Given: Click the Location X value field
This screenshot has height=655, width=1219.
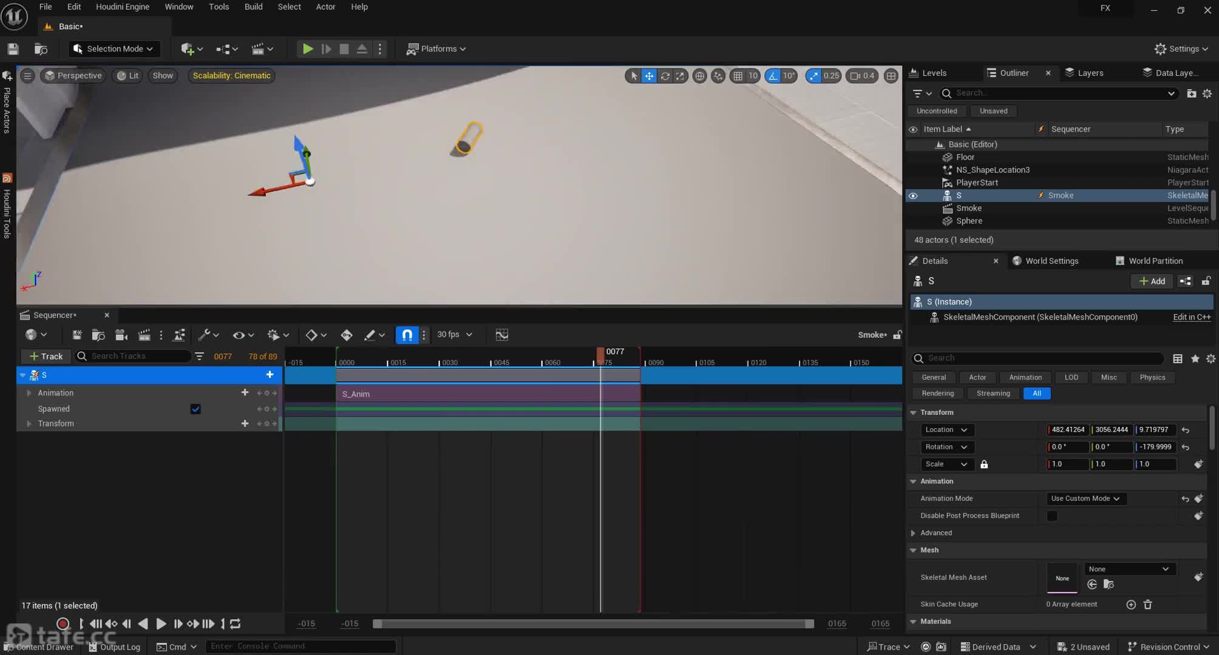Looking at the screenshot, I should coord(1067,430).
